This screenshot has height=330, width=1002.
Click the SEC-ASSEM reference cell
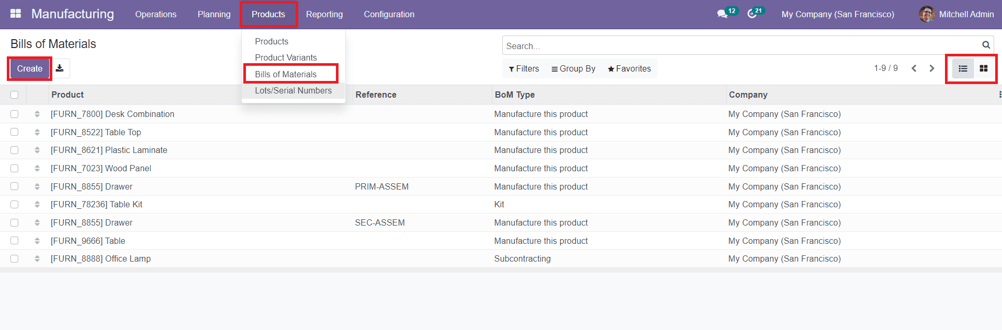[380, 222]
